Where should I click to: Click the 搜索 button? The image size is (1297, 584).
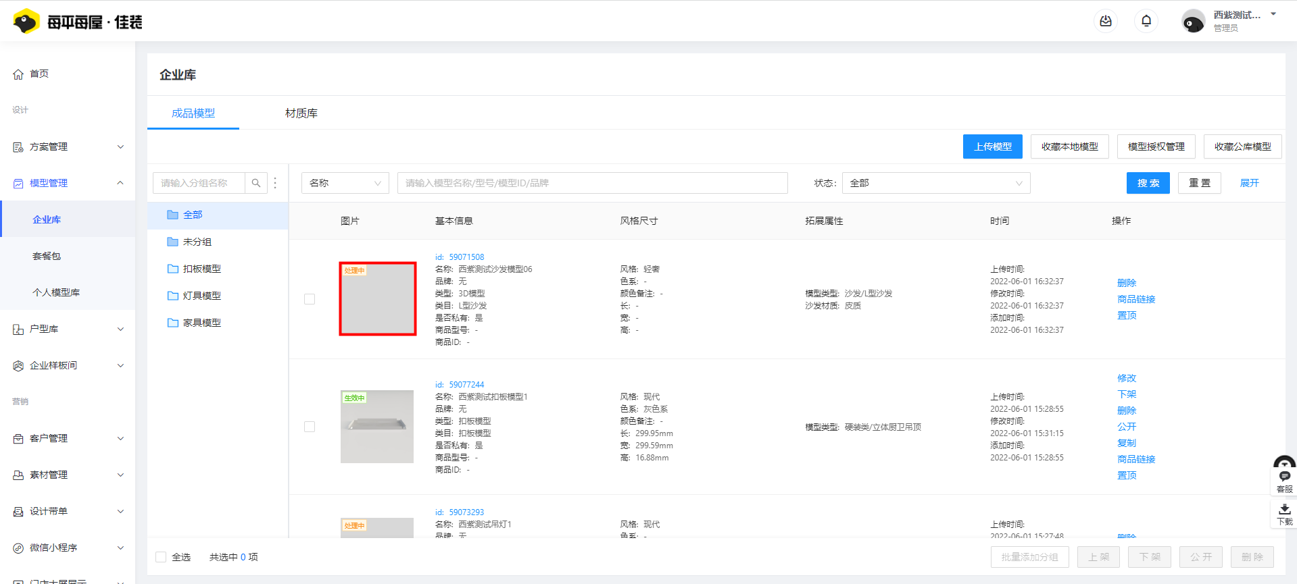(x=1148, y=183)
